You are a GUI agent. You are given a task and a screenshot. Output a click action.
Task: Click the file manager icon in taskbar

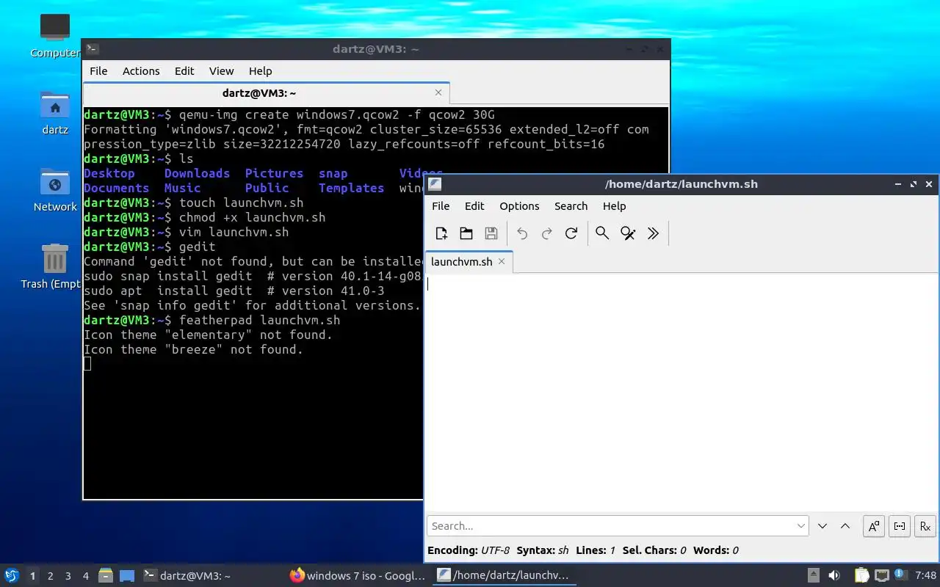tap(105, 576)
